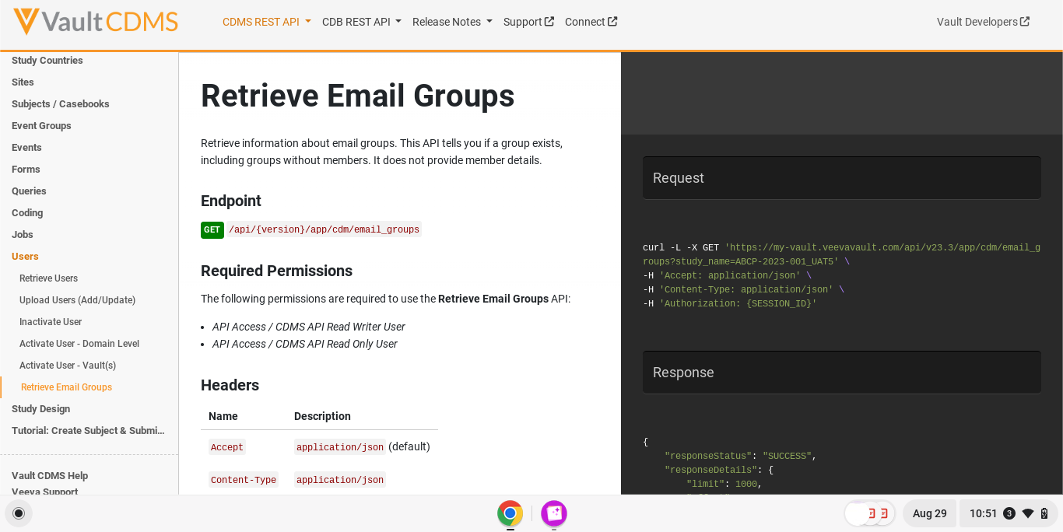Go to Retrieve Users page
Image resolution: width=1063 pixels, height=532 pixels.
point(48,278)
